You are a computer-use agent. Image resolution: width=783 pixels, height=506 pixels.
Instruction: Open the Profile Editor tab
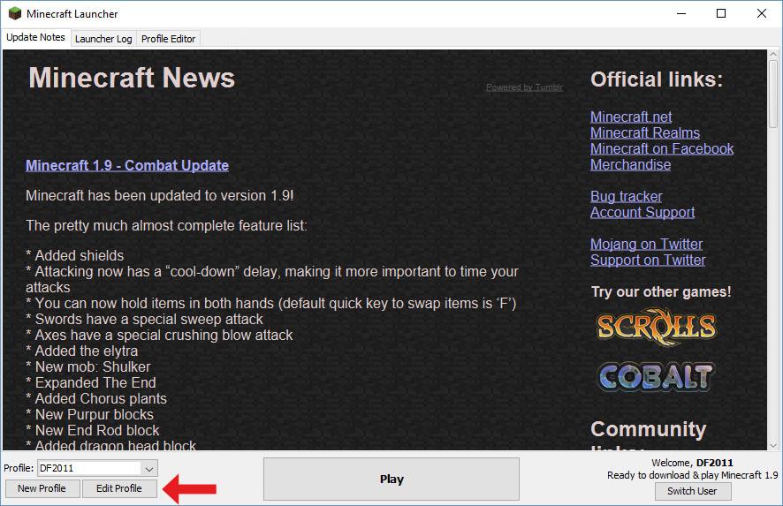(169, 39)
